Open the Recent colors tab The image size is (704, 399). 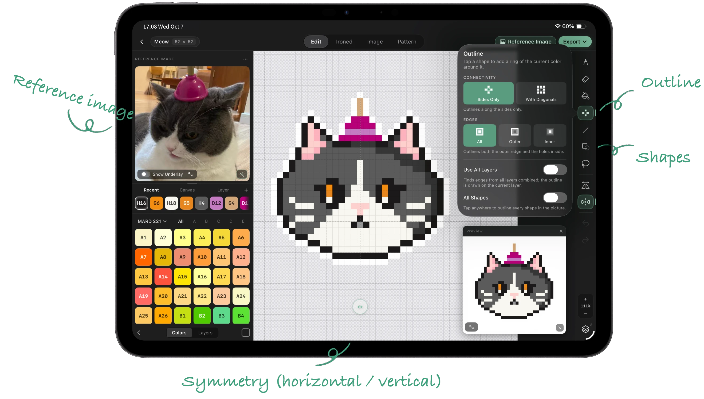[151, 190]
